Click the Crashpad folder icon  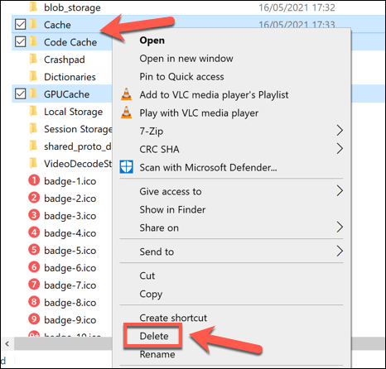[33, 59]
